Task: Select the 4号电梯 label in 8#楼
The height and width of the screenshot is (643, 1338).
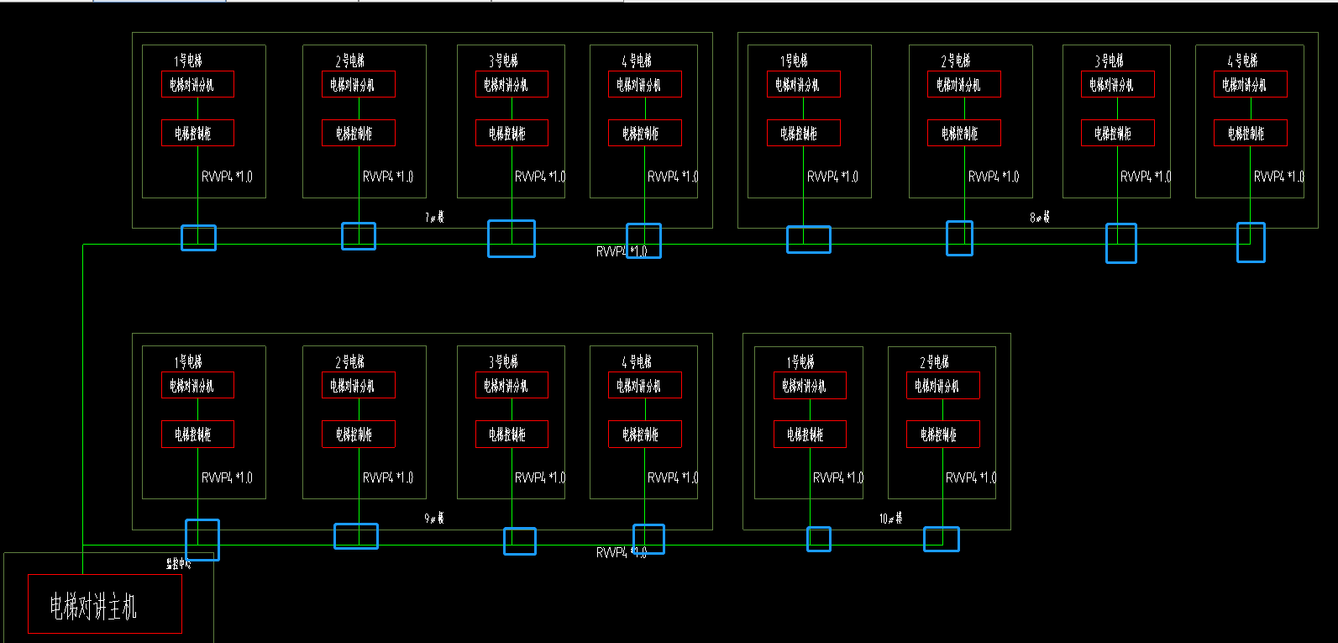Action: 1242,61
